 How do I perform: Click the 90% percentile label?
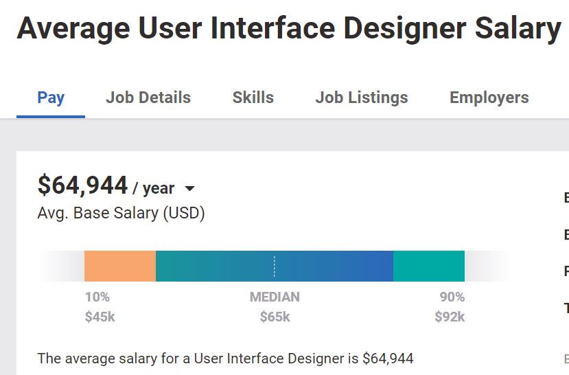coord(452,297)
